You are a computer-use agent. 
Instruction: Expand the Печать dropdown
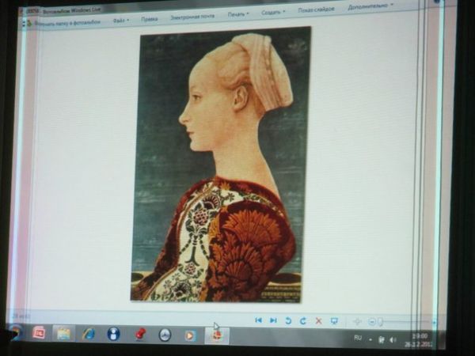click(238, 14)
